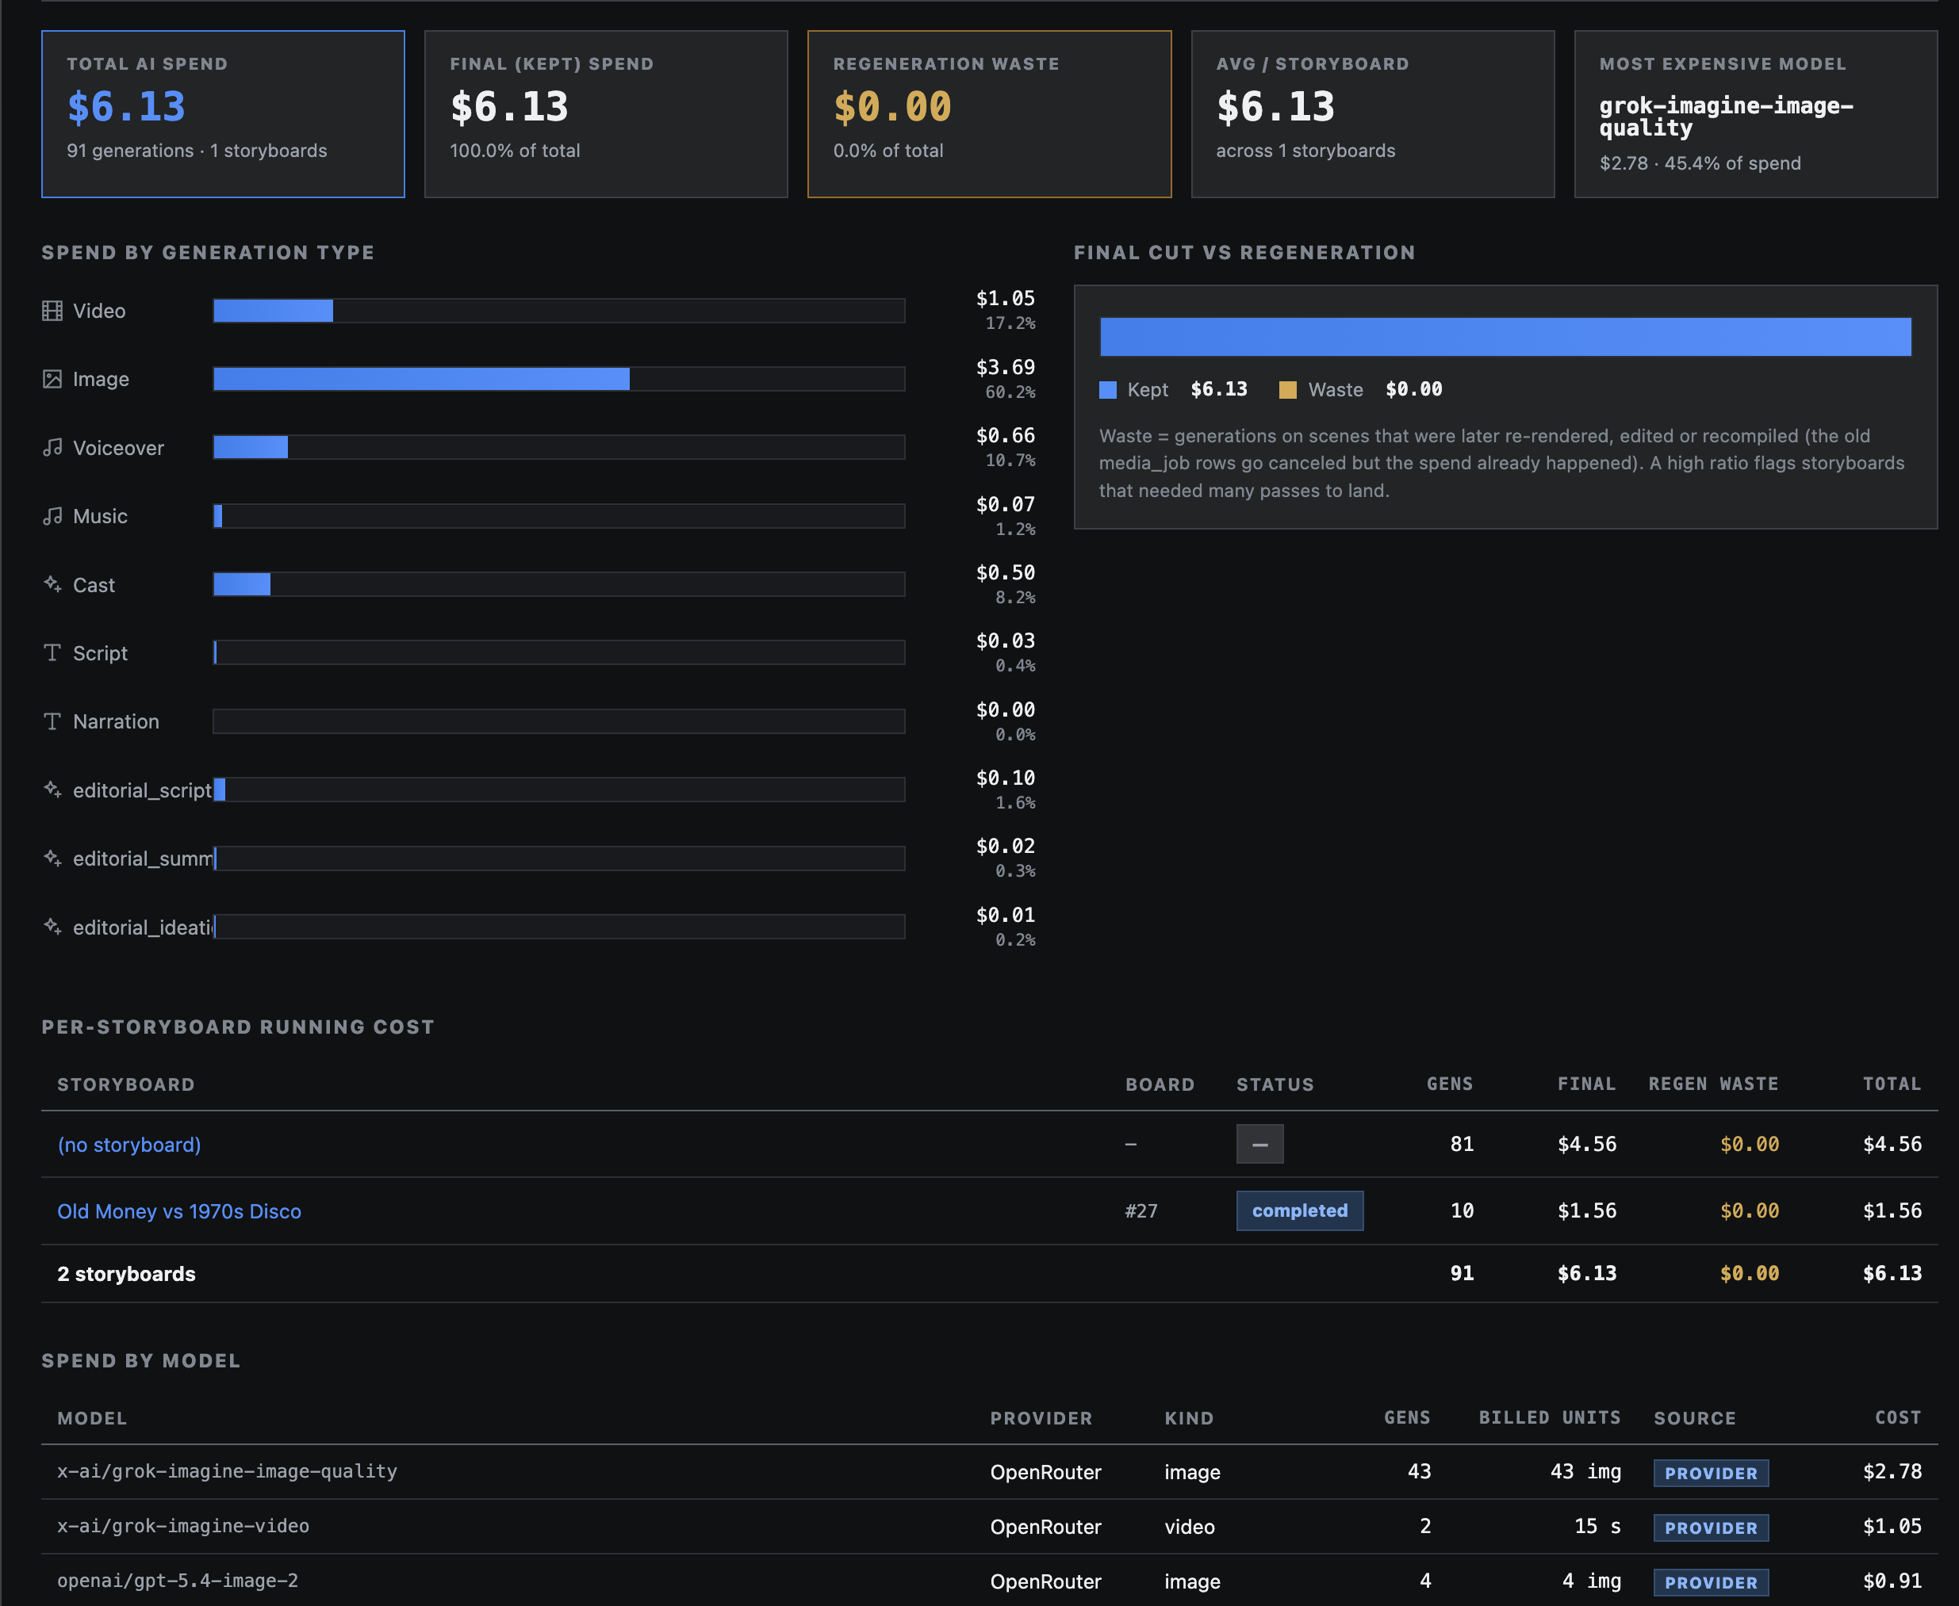Click the Image type icon
Screen dimensions: 1959x1606
pyautogui.click(x=52, y=379)
